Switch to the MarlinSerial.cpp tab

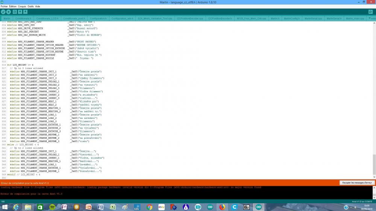click(x=313, y=18)
